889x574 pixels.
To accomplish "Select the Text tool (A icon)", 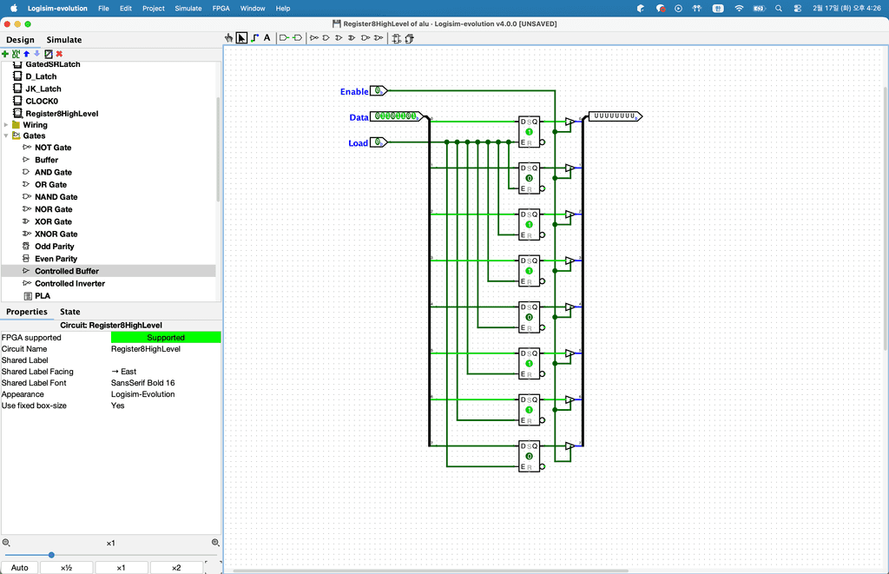I will pos(267,38).
